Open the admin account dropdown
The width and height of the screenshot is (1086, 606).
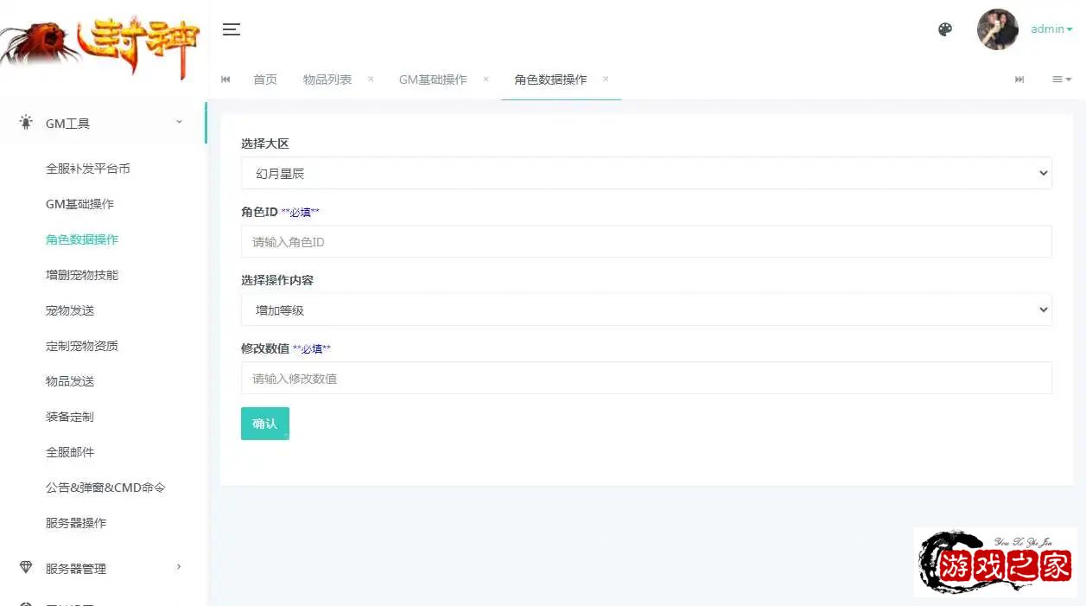click(1051, 29)
